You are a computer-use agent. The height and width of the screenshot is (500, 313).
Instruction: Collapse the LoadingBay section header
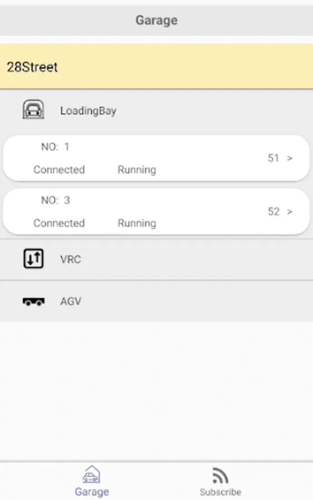(156, 111)
